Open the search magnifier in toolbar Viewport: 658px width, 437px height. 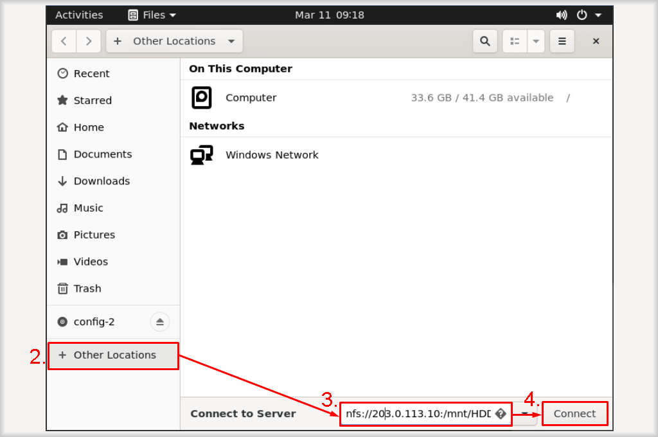(x=485, y=41)
